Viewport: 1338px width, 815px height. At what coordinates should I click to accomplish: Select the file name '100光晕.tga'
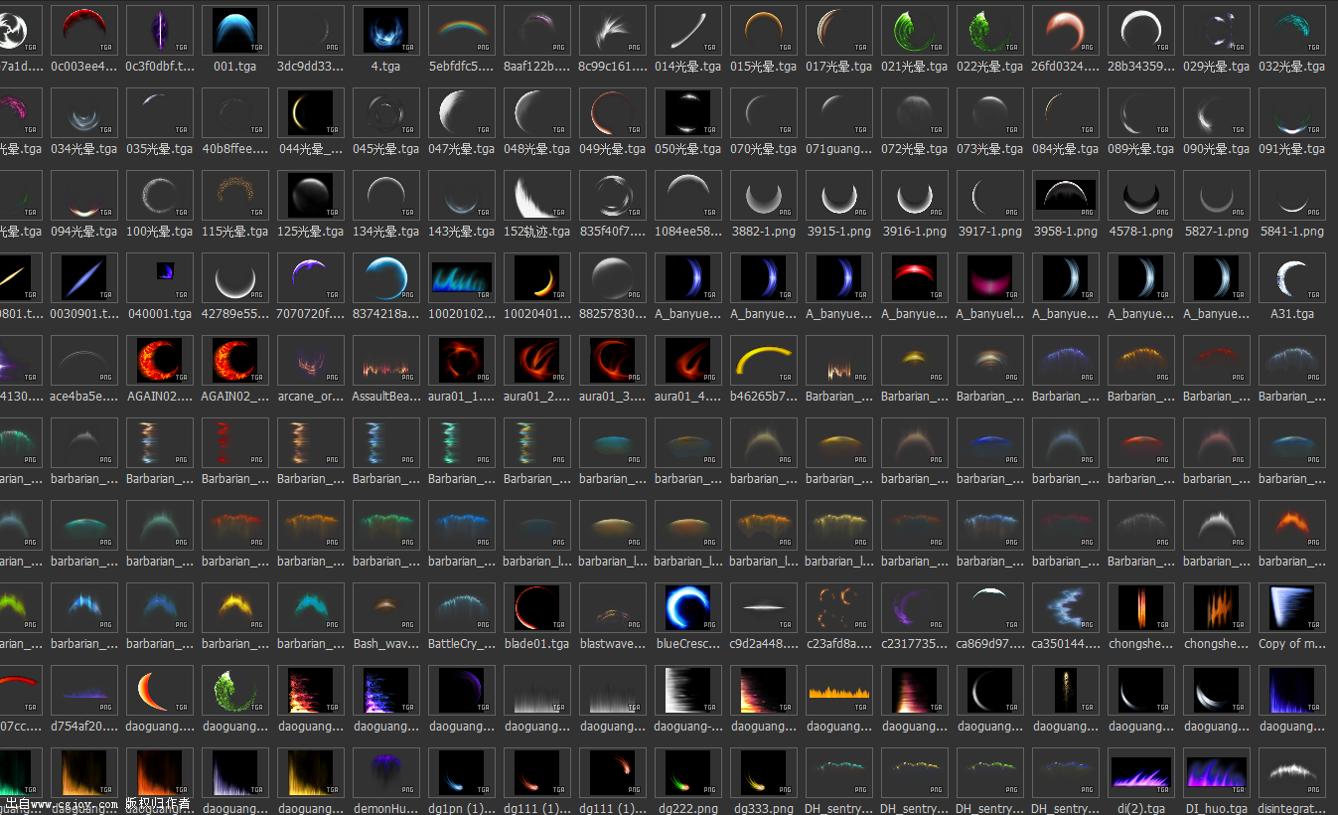[160, 232]
